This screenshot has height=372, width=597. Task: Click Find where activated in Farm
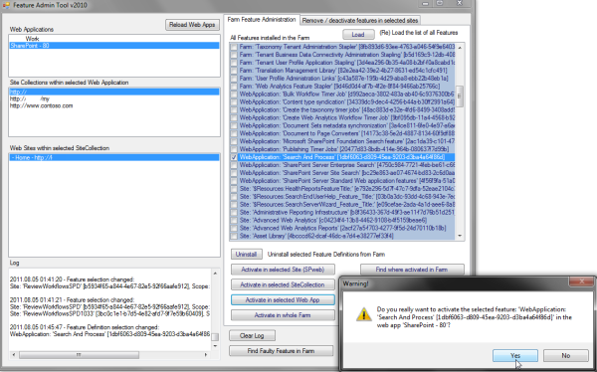(412, 270)
